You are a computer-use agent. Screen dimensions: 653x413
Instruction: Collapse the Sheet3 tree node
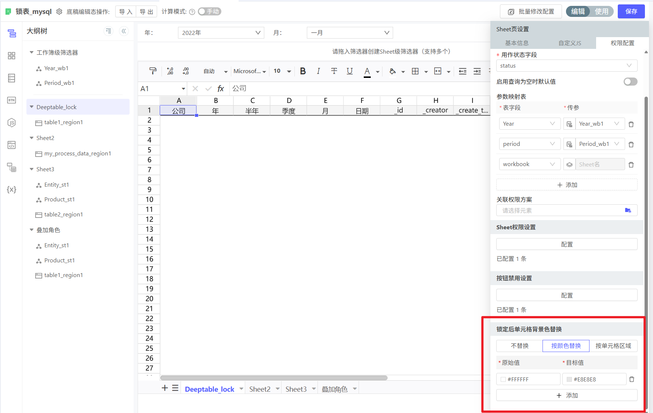coord(32,169)
